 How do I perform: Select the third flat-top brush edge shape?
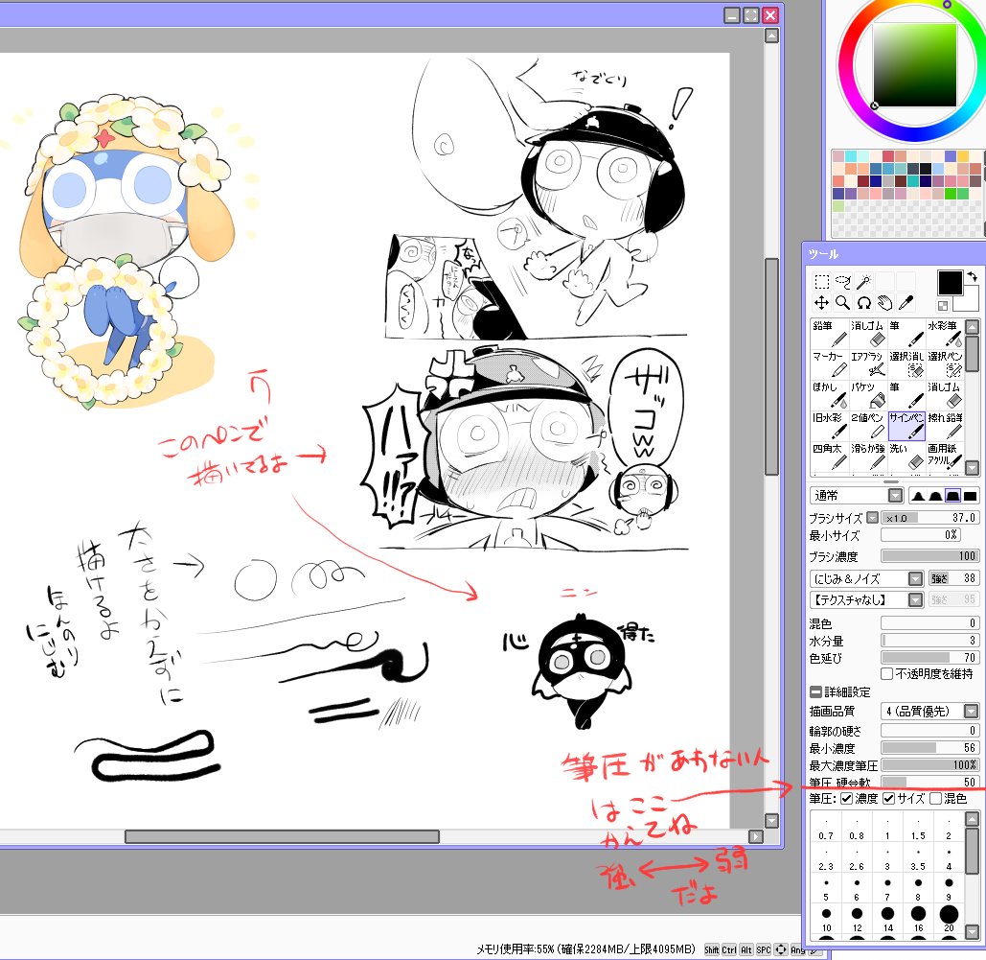pos(953,496)
